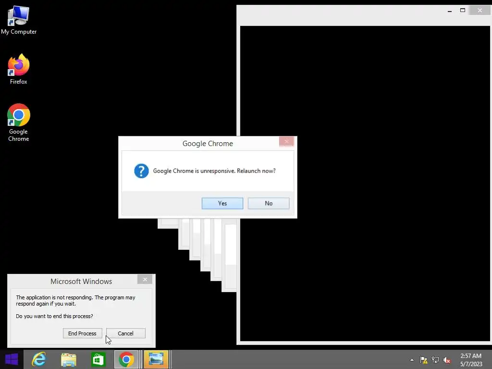Cancel the Microsoft Windows not responding dialog
492x369 pixels.
(x=125, y=333)
